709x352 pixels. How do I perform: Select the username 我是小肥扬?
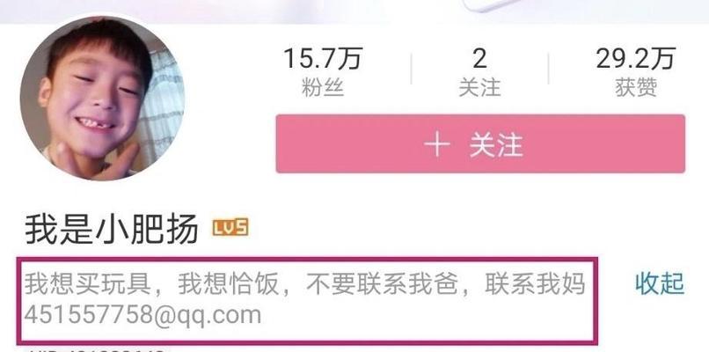(x=112, y=229)
